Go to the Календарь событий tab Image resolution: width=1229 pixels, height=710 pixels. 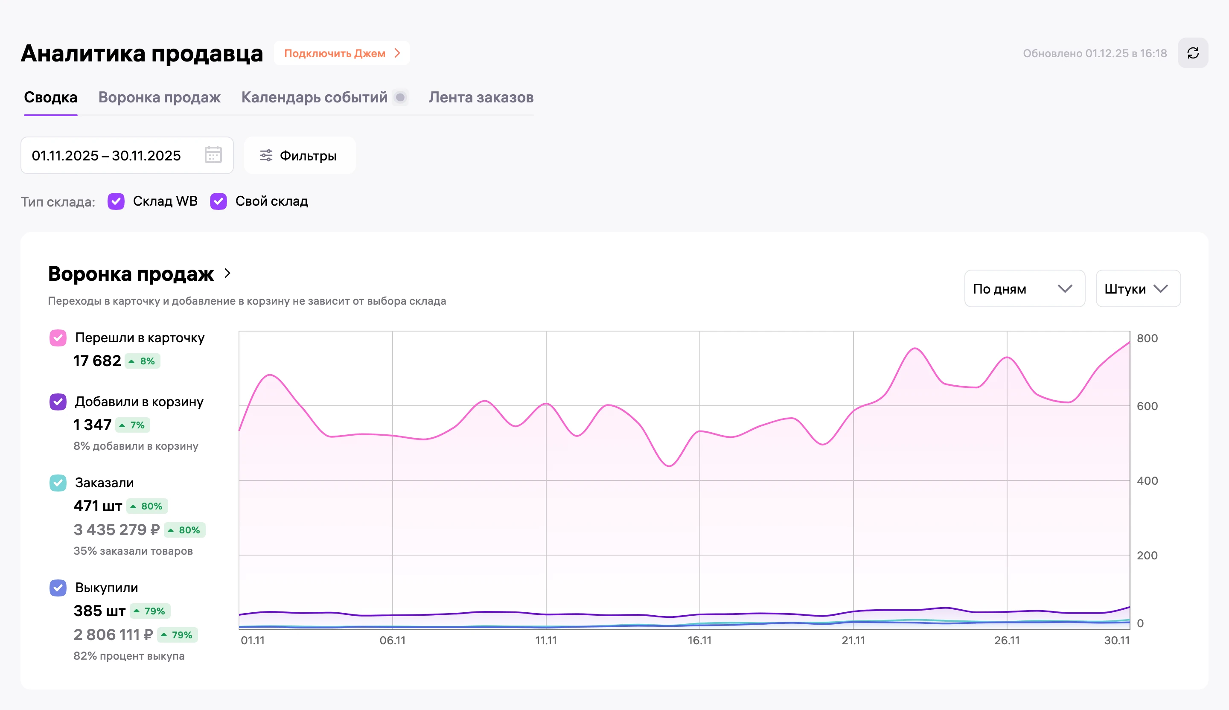point(315,98)
